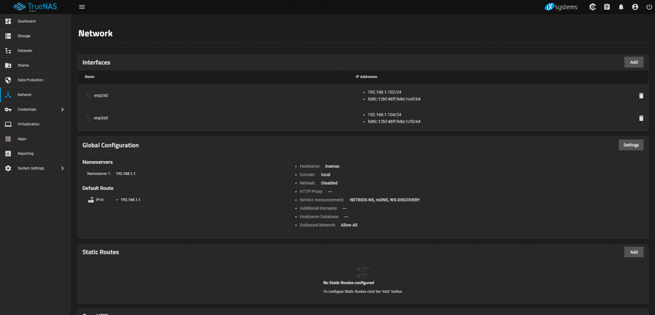Image resolution: width=655 pixels, height=315 pixels.
Task: Click the Data Protection shield icon
Action: pyautogui.click(x=8, y=80)
